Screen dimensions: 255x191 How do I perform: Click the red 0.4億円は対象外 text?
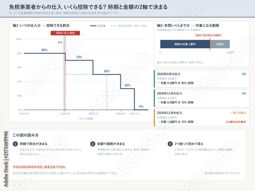pos(236,122)
